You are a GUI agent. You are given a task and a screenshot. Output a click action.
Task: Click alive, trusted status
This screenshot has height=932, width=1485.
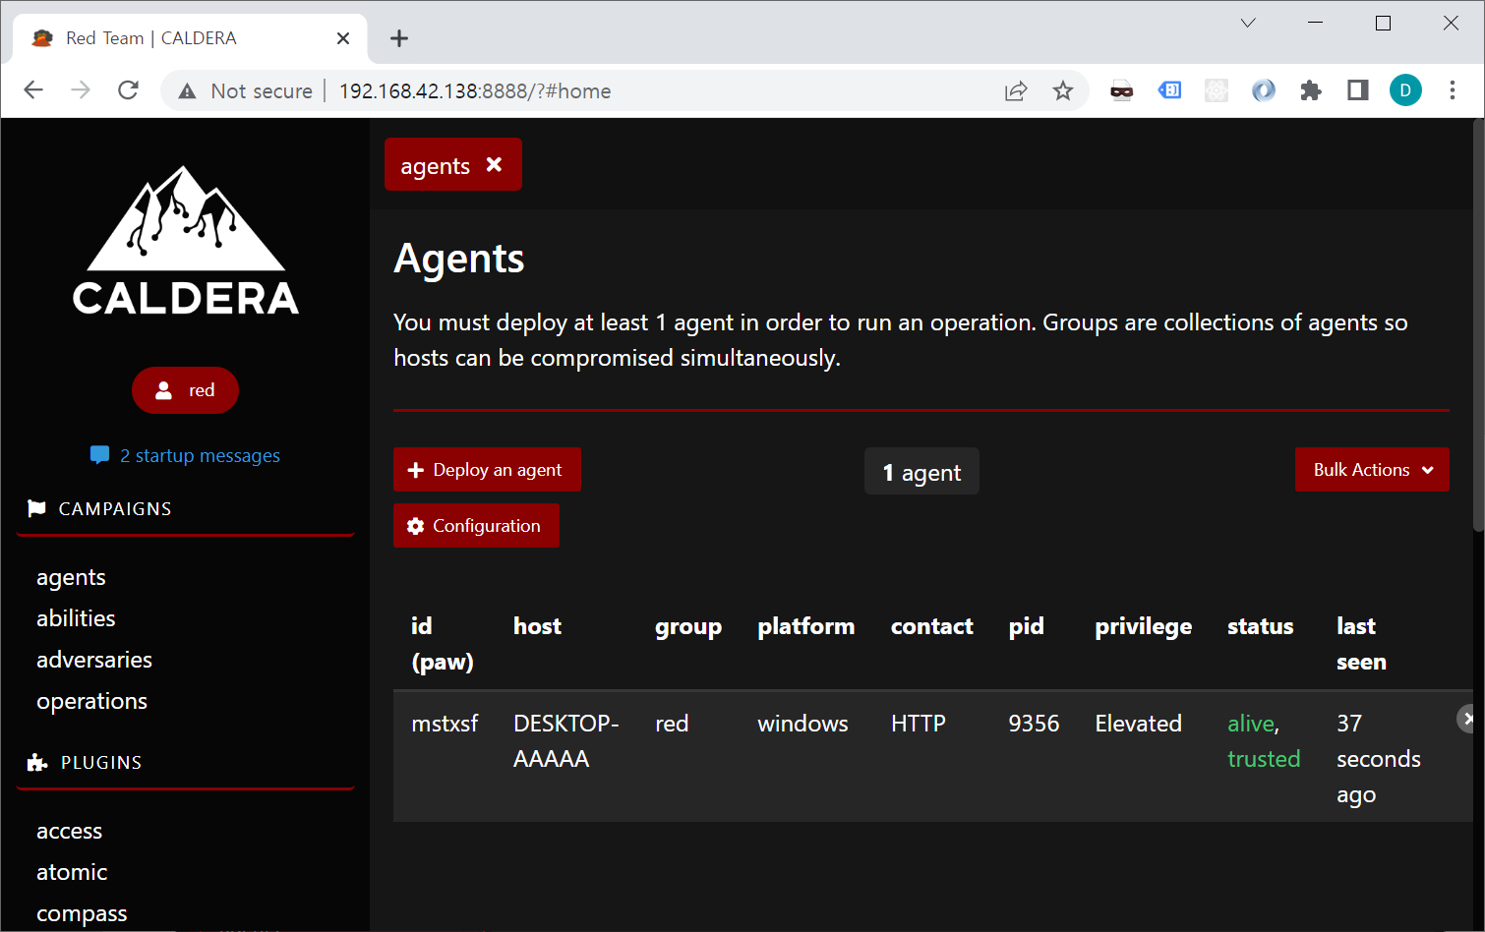pos(1264,741)
